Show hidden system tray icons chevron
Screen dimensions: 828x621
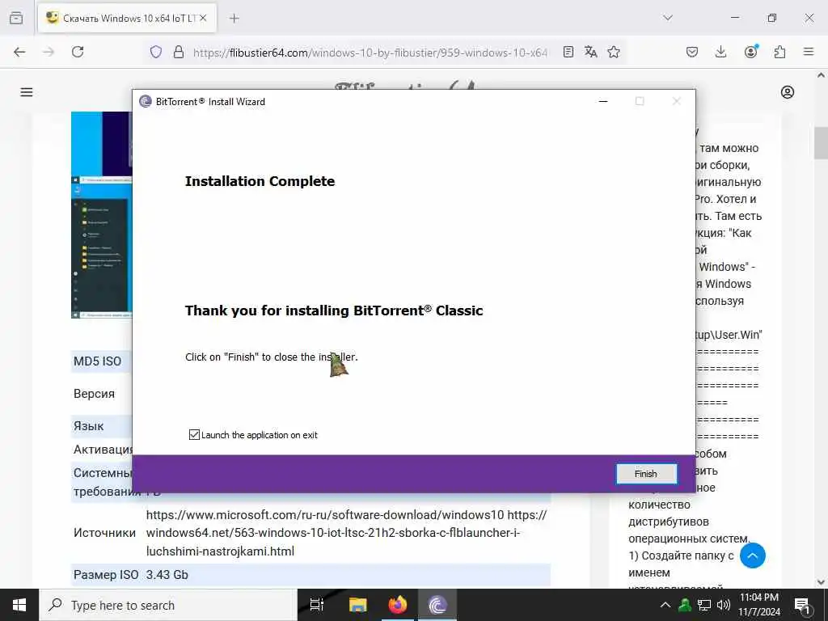tap(665, 605)
